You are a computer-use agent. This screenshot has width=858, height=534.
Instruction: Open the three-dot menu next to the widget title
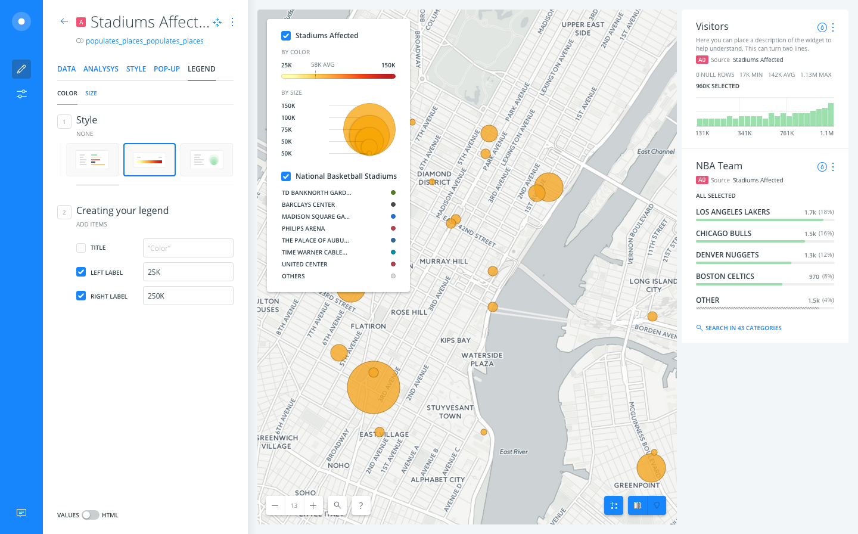click(232, 21)
